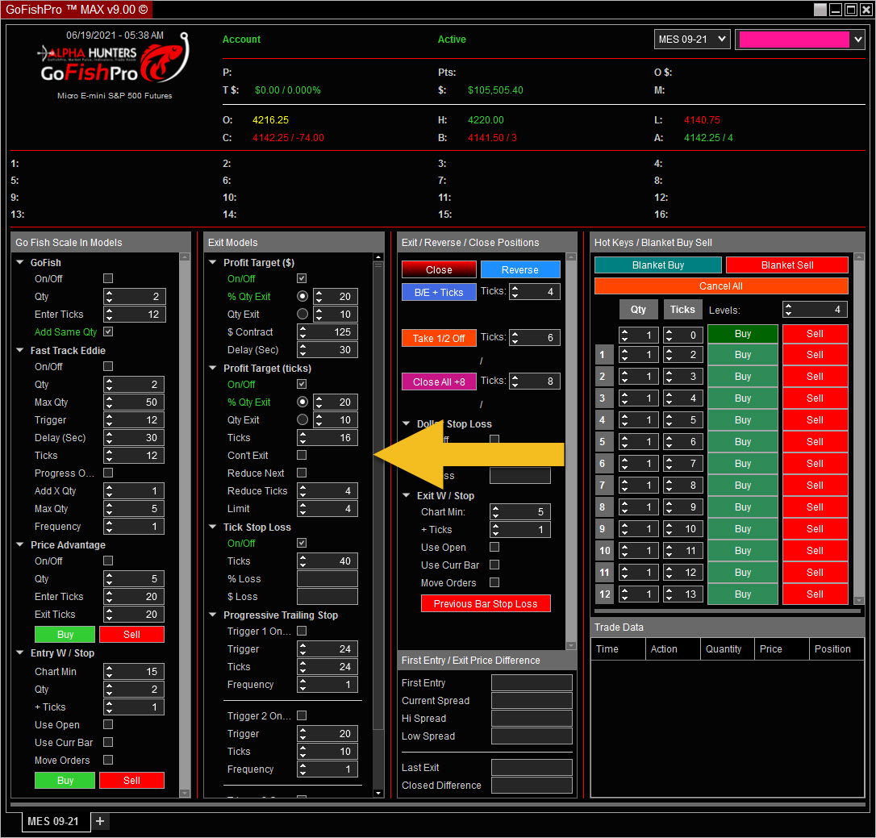Select Profit Target (ticks) % Qty Exit radio

(302, 402)
